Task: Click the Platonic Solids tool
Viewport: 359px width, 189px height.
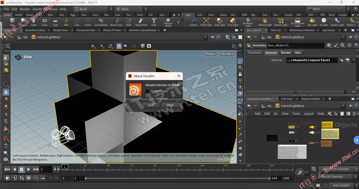Action: pos(168,22)
